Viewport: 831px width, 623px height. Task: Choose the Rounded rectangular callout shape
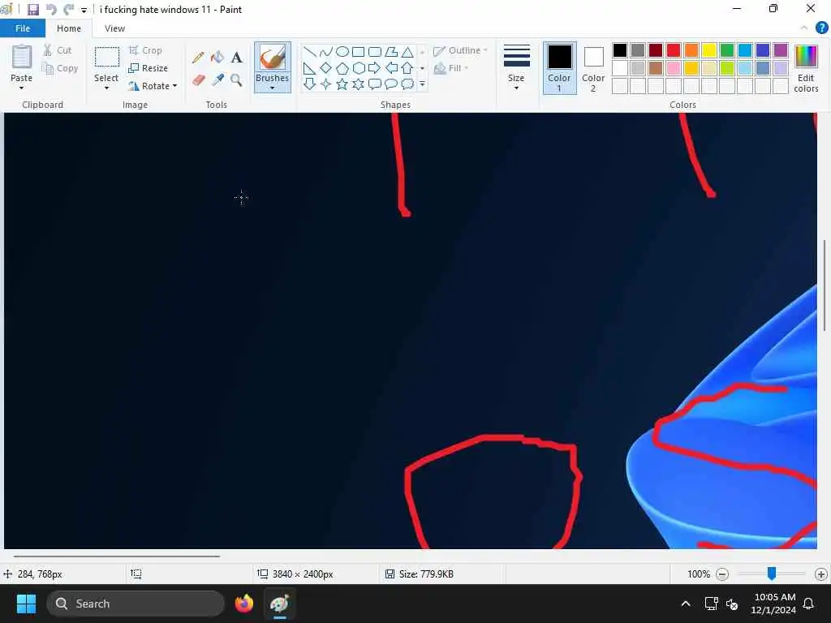pos(375,84)
